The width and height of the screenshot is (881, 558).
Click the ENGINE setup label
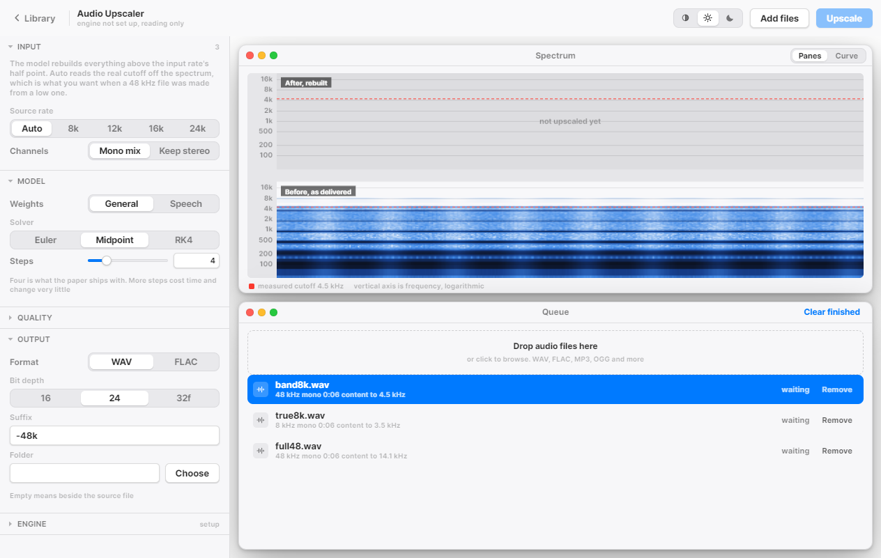point(210,525)
